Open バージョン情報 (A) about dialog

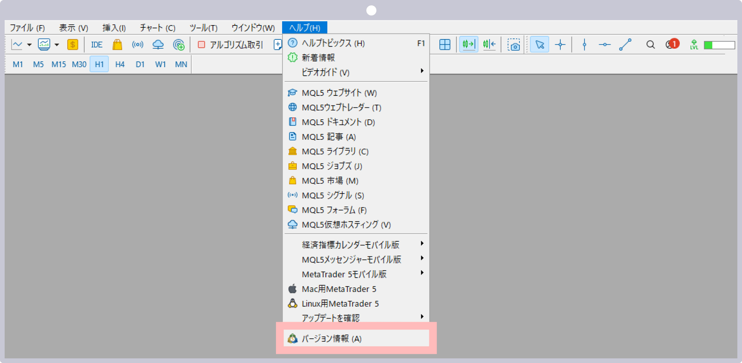coord(356,338)
